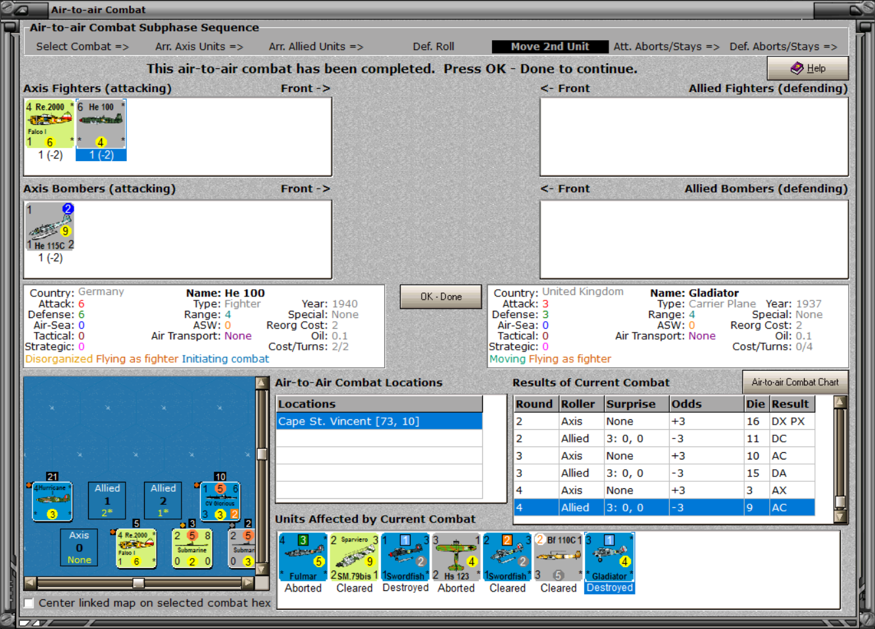Select the SM.79bis Sparviero unit marked Cleared
The height and width of the screenshot is (629, 875).
pos(354,557)
